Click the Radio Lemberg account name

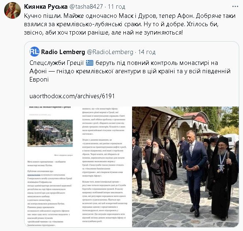point(63,52)
